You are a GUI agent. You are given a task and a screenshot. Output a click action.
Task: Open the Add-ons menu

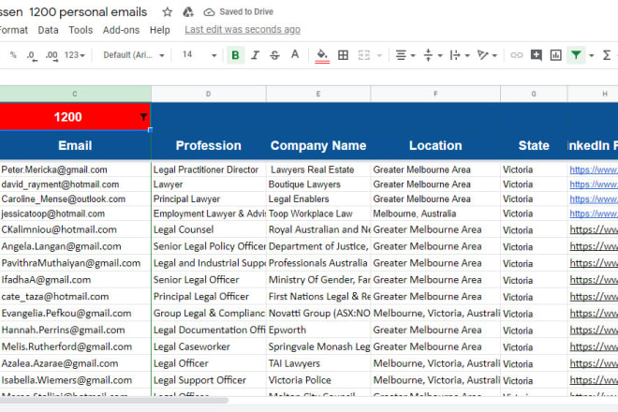[x=121, y=30]
